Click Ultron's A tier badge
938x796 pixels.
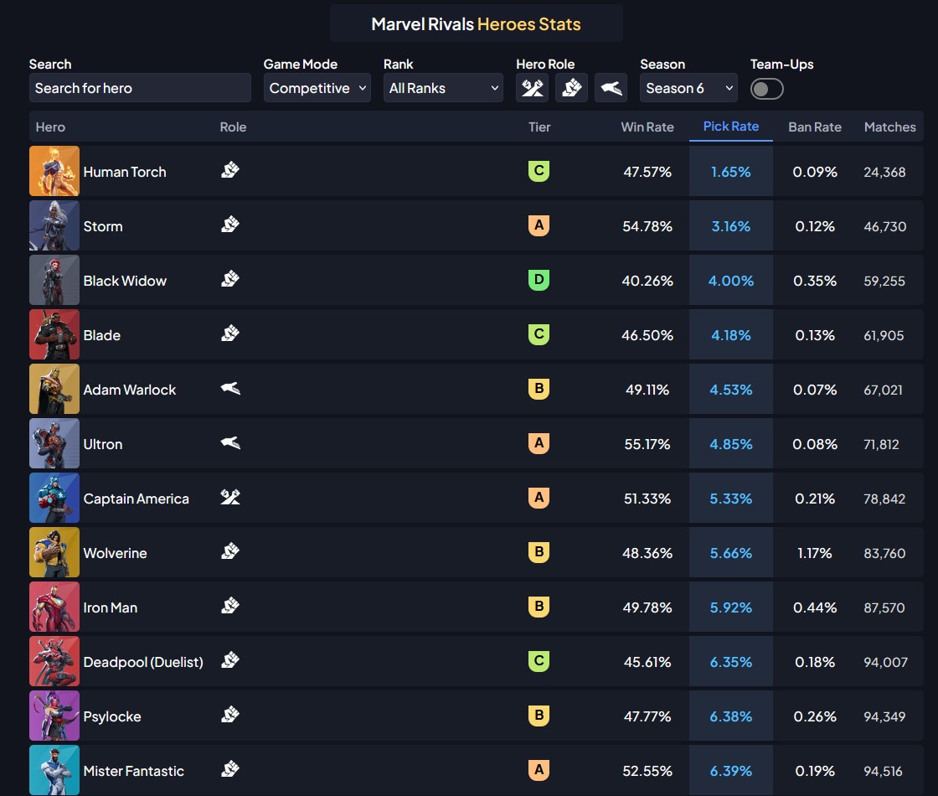pos(539,443)
